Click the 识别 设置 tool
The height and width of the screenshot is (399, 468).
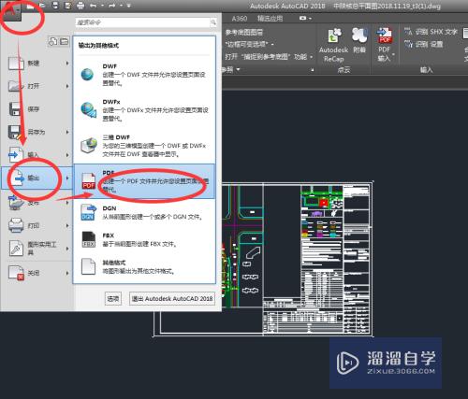(424, 44)
